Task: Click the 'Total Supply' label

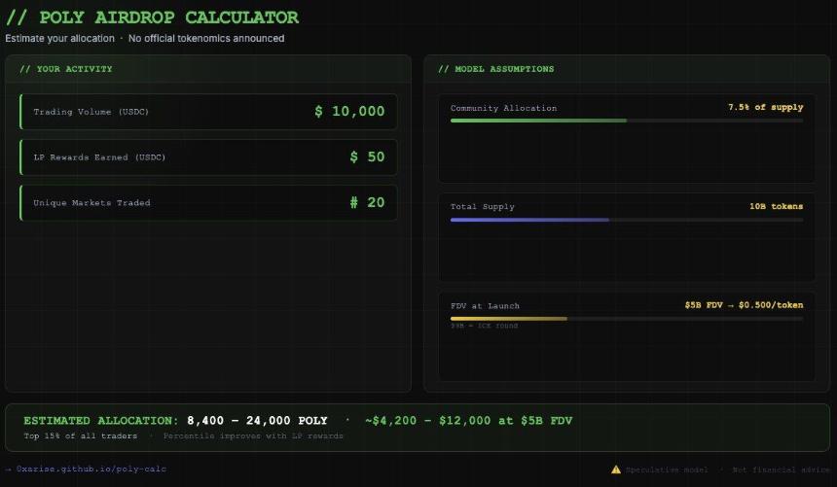Action: pyautogui.click(x=483, y=207)
